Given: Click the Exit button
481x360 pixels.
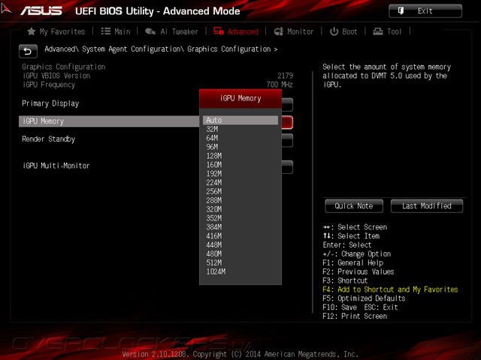Looking at the screenshot, I should (425, 11).
